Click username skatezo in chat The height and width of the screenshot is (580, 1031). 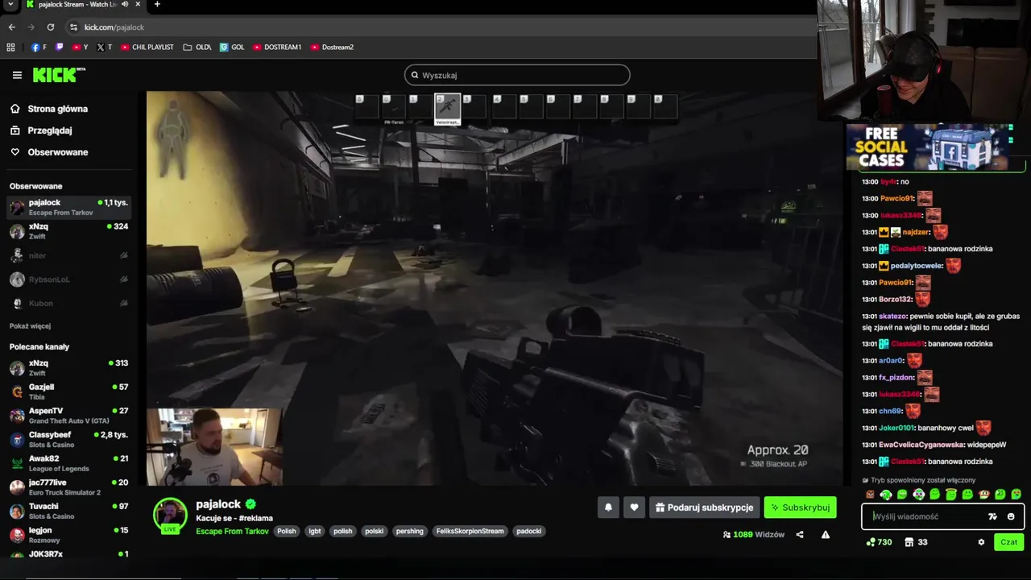tap(893, 317)
